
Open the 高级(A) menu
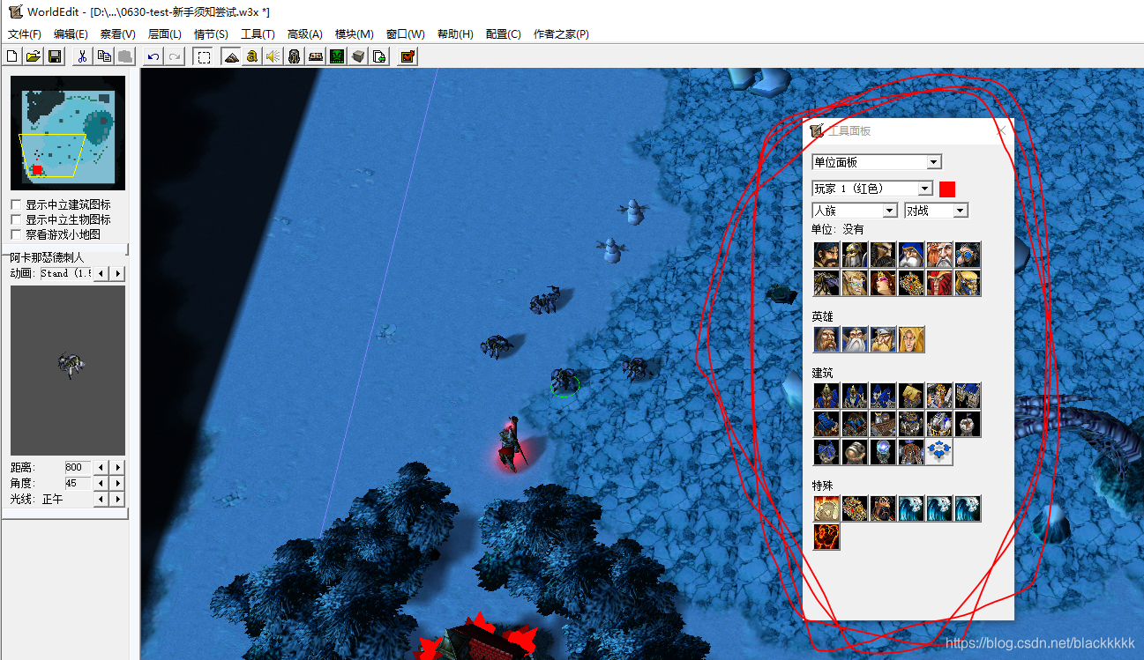[x=305, y=34]
